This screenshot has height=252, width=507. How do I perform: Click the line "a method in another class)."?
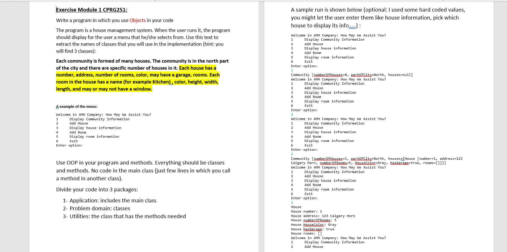[89, 179]
